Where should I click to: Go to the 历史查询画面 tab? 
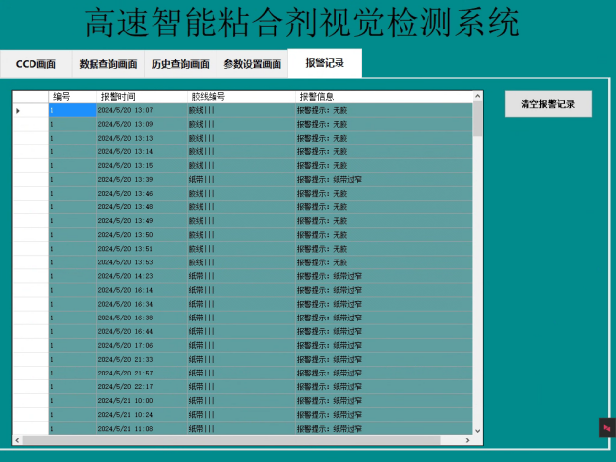tap(180, 64)
